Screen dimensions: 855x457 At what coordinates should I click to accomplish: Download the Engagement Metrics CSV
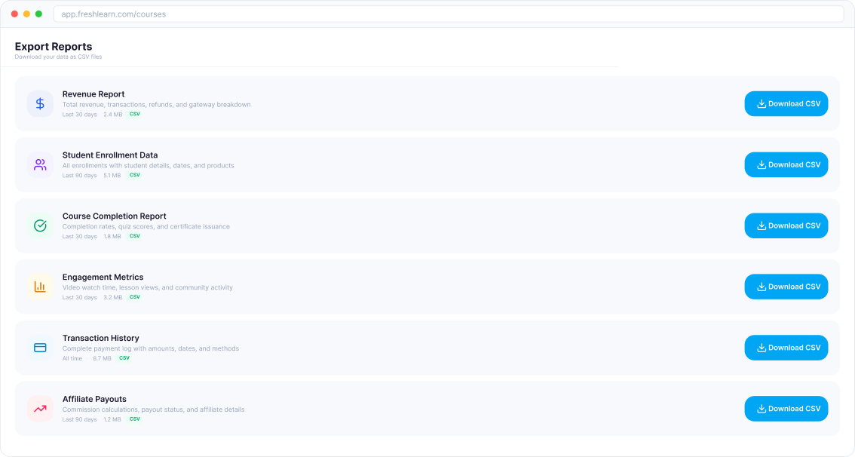click(786, 287)
